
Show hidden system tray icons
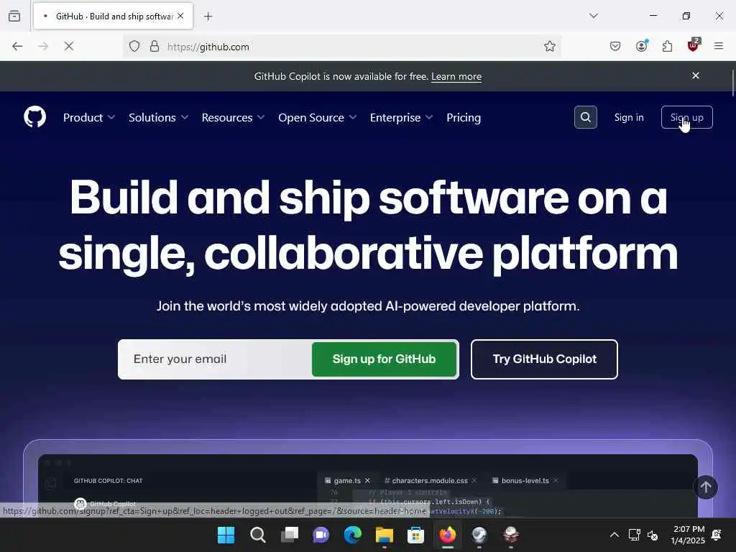[x=614, y=535]
